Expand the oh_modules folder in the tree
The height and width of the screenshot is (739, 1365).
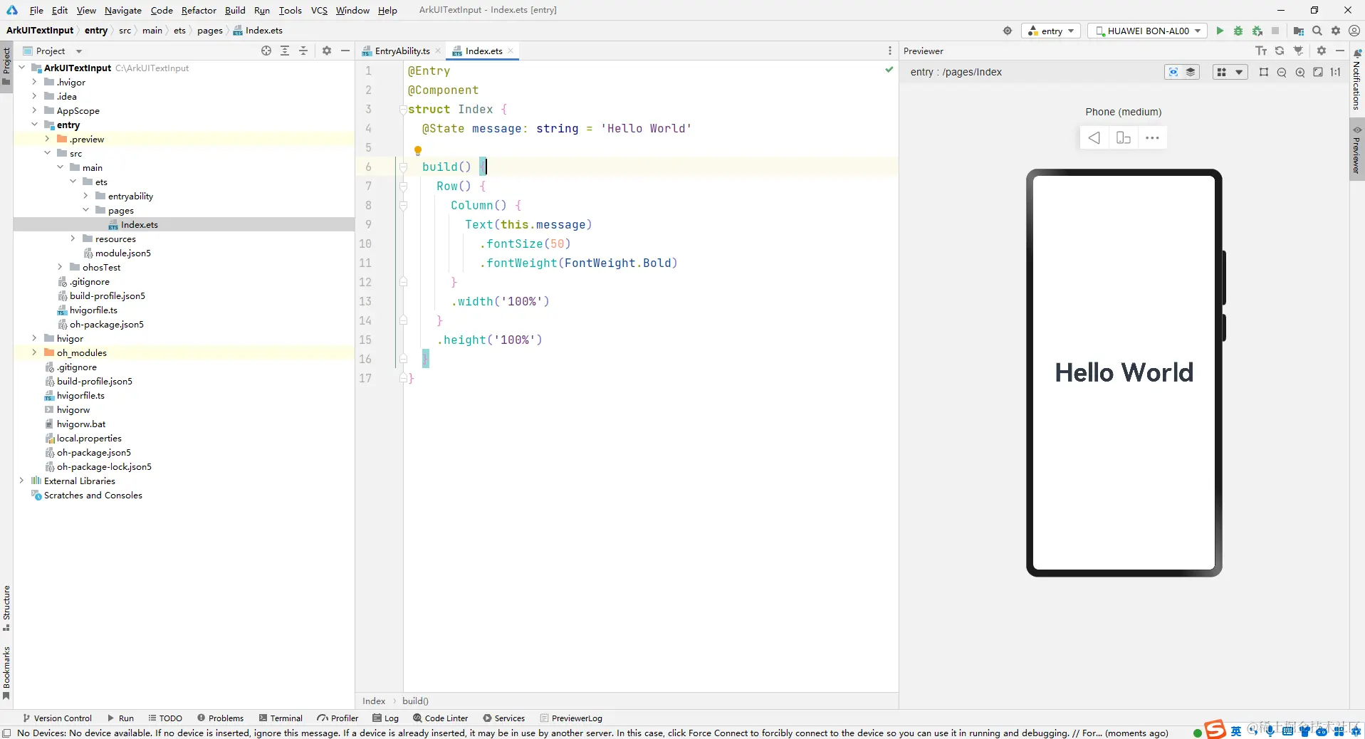(34, 352)
